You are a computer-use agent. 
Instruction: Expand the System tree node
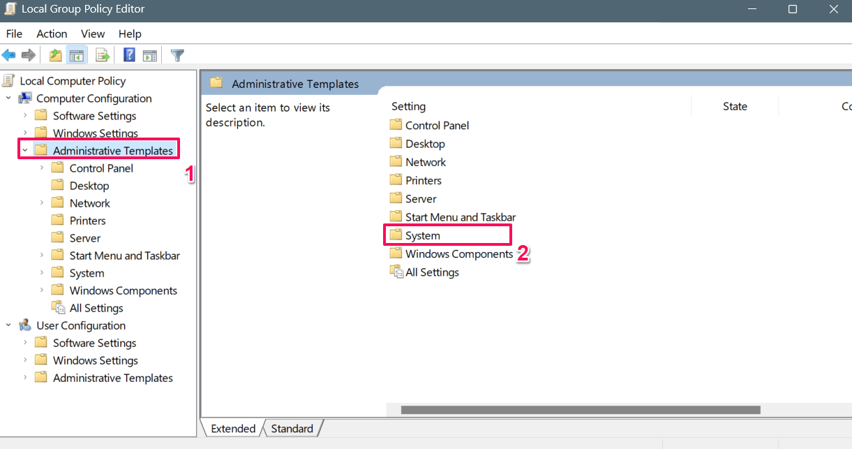pyautogui.click(x=42, y=272)
